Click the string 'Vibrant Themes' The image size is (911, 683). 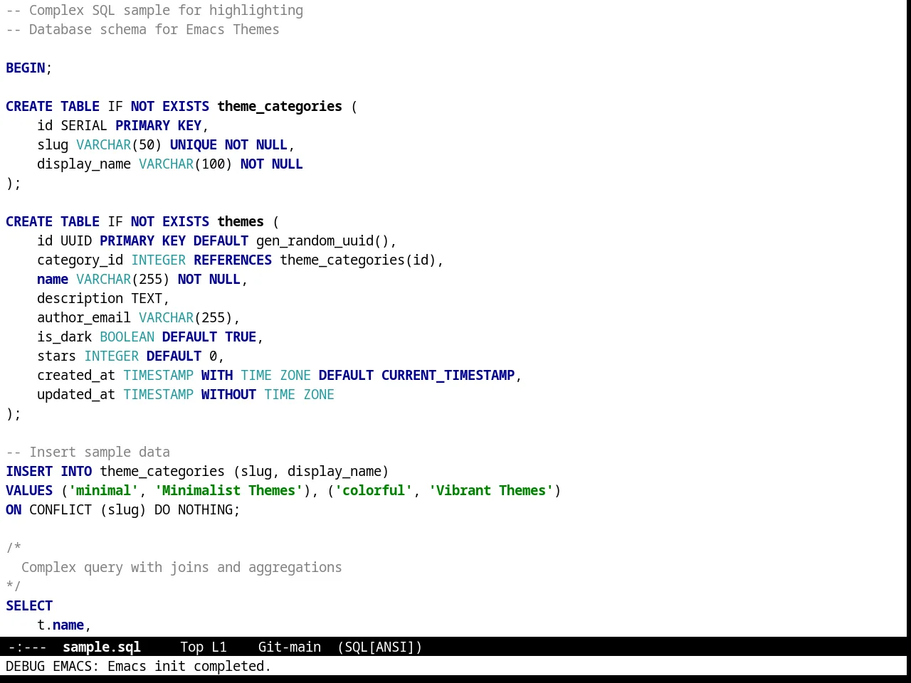pyautogui.click(x=491, y=490)
